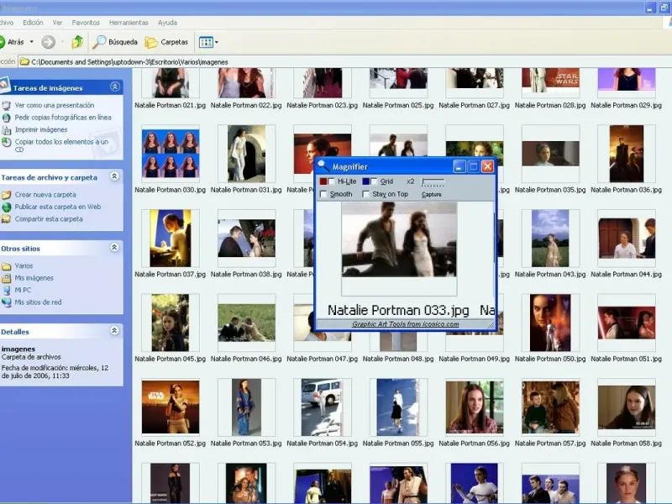This screenshot has height=504, width=672.
Task: Click the Búsqueda search magnifier icon
Action: (99, 42)
